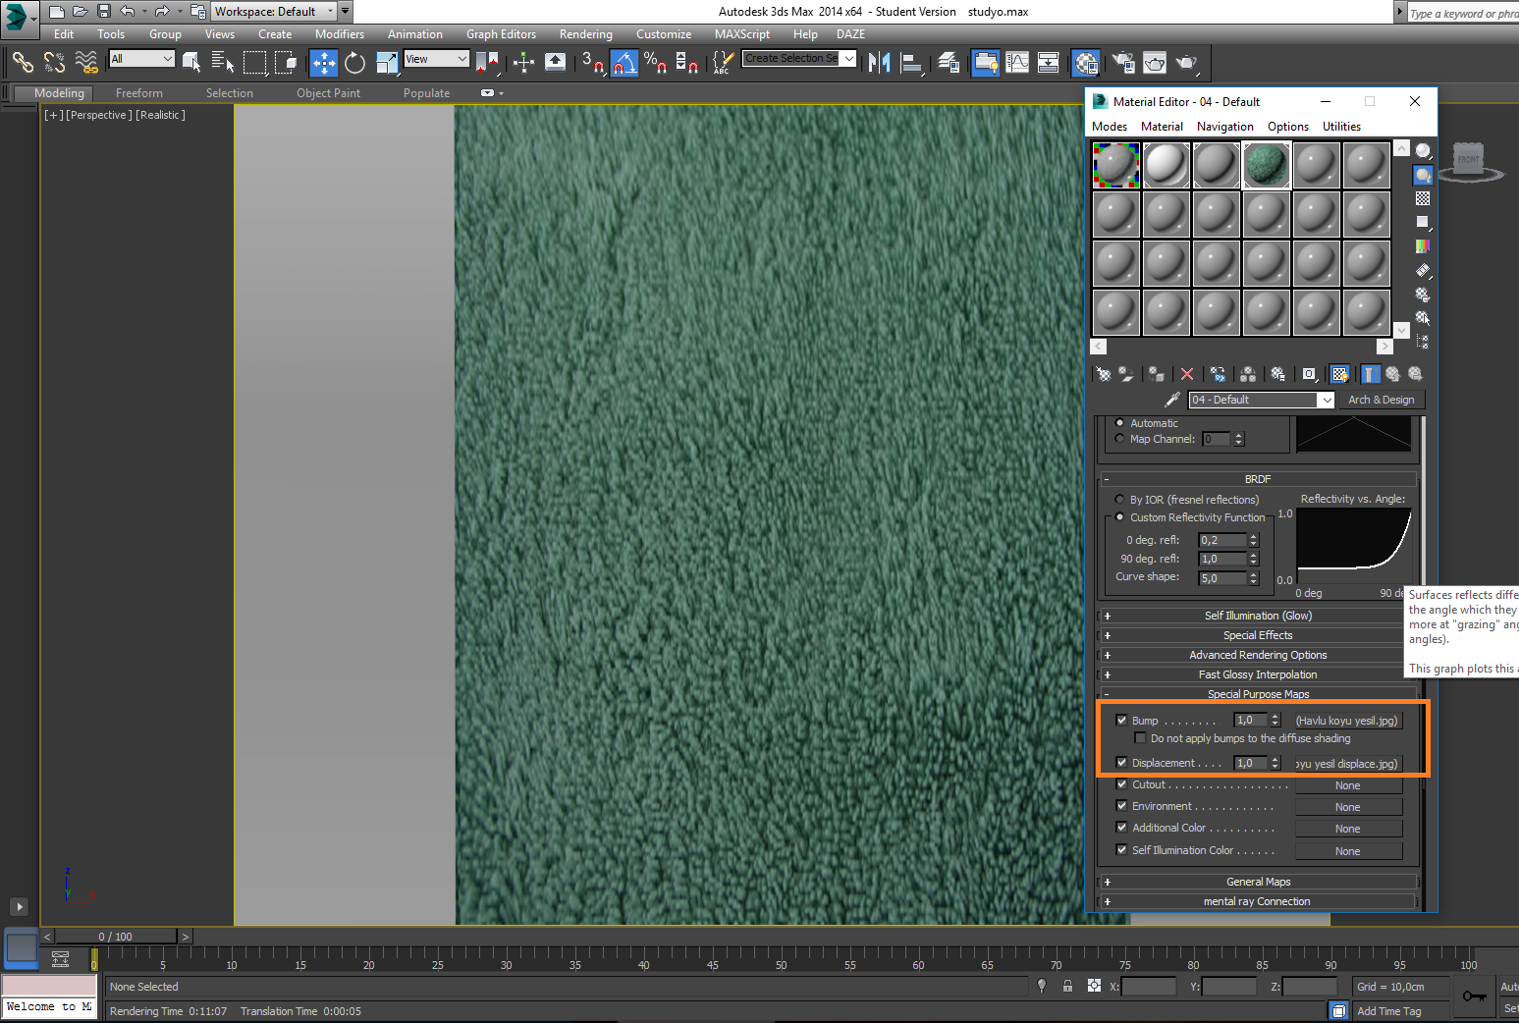Expand the Self Illumination (Glow) rollout
Image resolution: width=1519 pixels, height=1023 pixels.
pos(1258,616)
